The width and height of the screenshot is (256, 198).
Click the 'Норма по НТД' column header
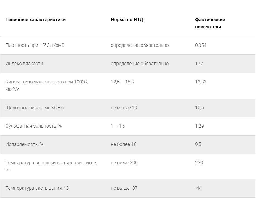pyautogui.click(x=127, y=20)
